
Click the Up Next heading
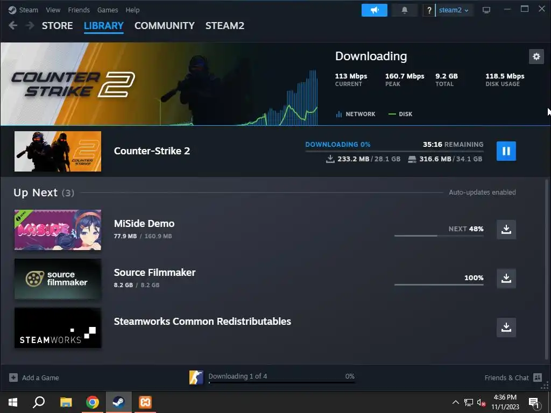[x=36, y=193]
